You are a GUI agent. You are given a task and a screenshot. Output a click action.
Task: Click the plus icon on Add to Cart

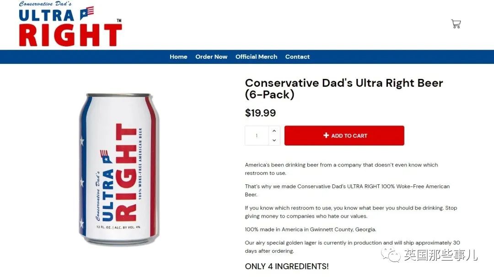pos(326,135)
